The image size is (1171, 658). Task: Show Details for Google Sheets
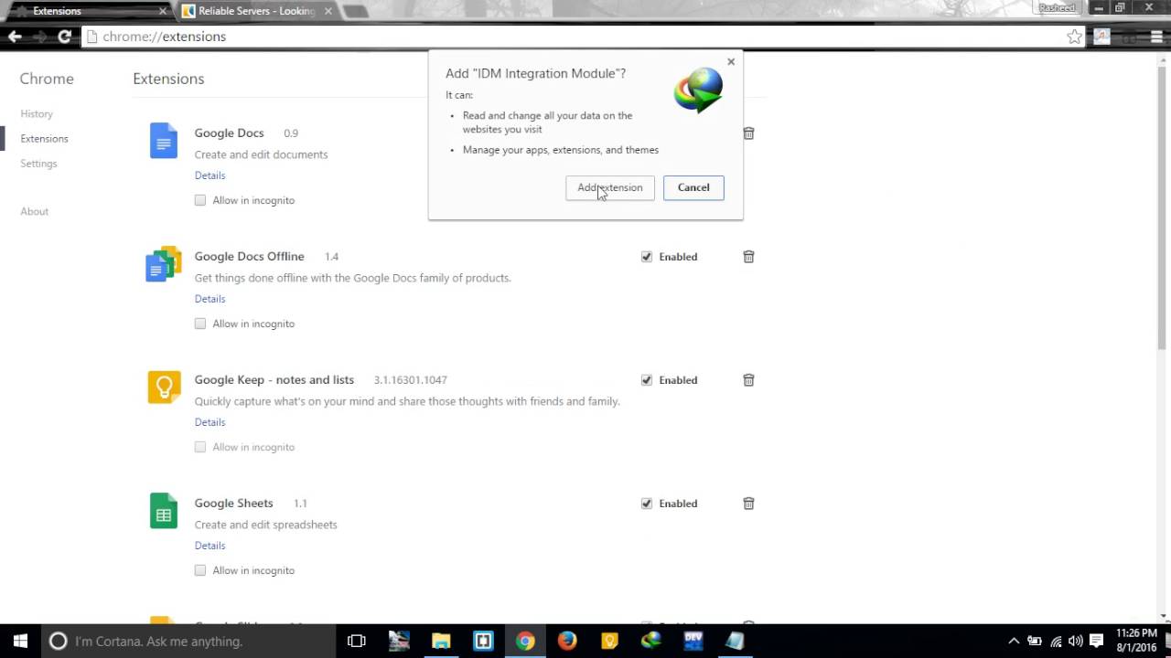pyautogui.click(x=209, y=546)
